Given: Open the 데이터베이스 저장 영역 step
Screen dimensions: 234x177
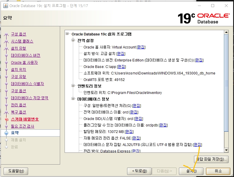Looking at the screenshot, I should [x=30, y=98].
